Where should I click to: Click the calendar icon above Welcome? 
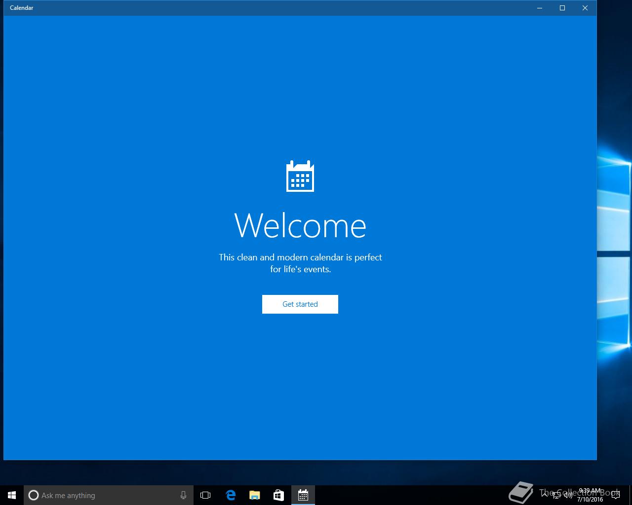300,176
